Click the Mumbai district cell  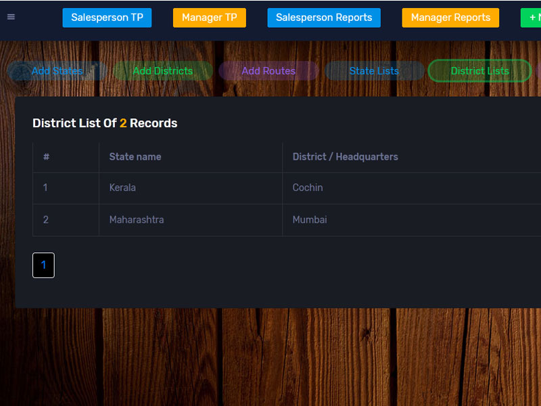310,220
